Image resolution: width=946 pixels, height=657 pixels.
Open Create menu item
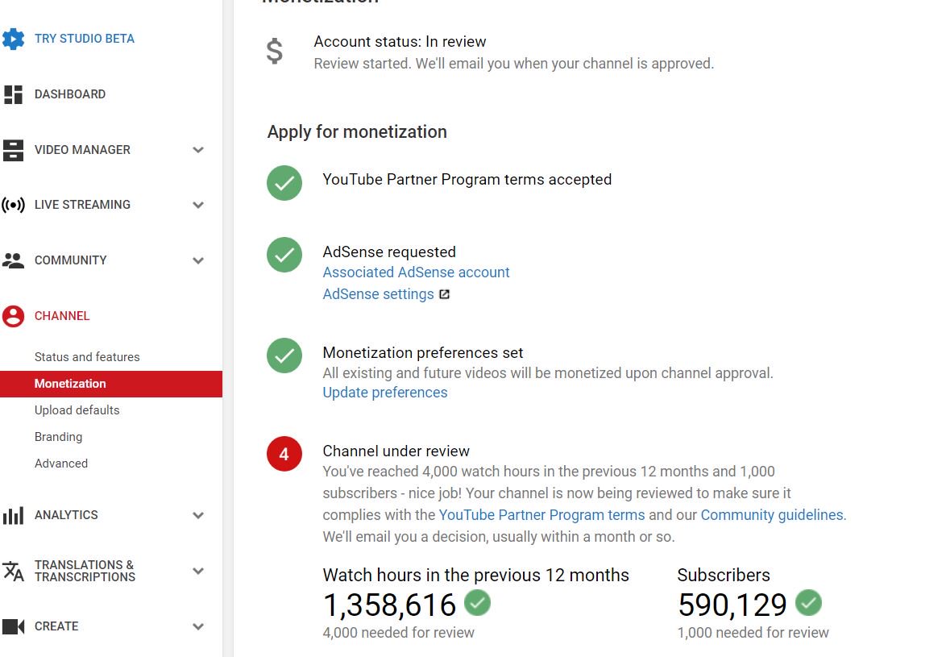56,626
